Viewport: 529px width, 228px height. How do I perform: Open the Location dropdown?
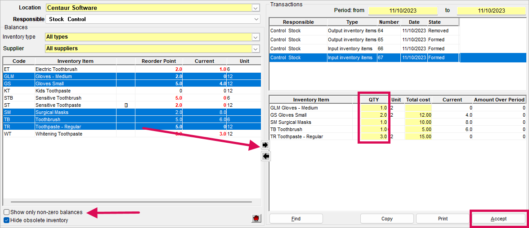pos(256,8)
